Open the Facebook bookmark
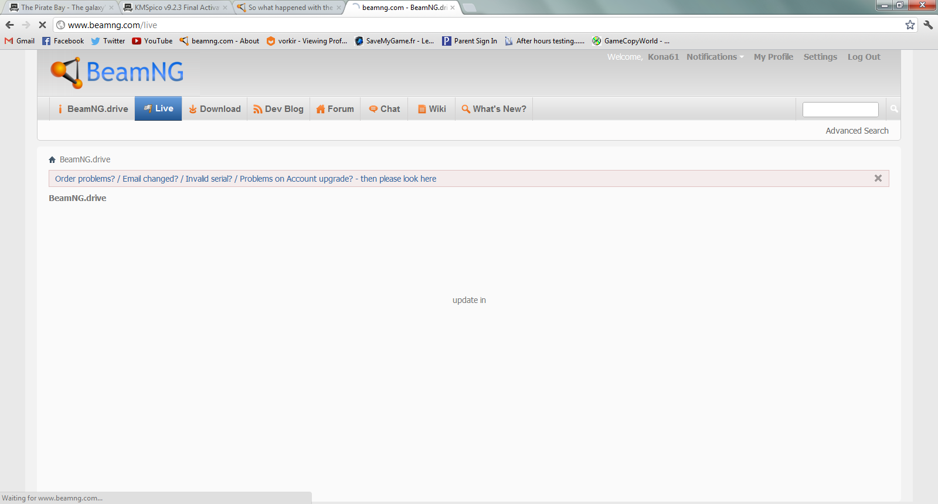Viewport: 938px width, 504px height. click(63, 41)
